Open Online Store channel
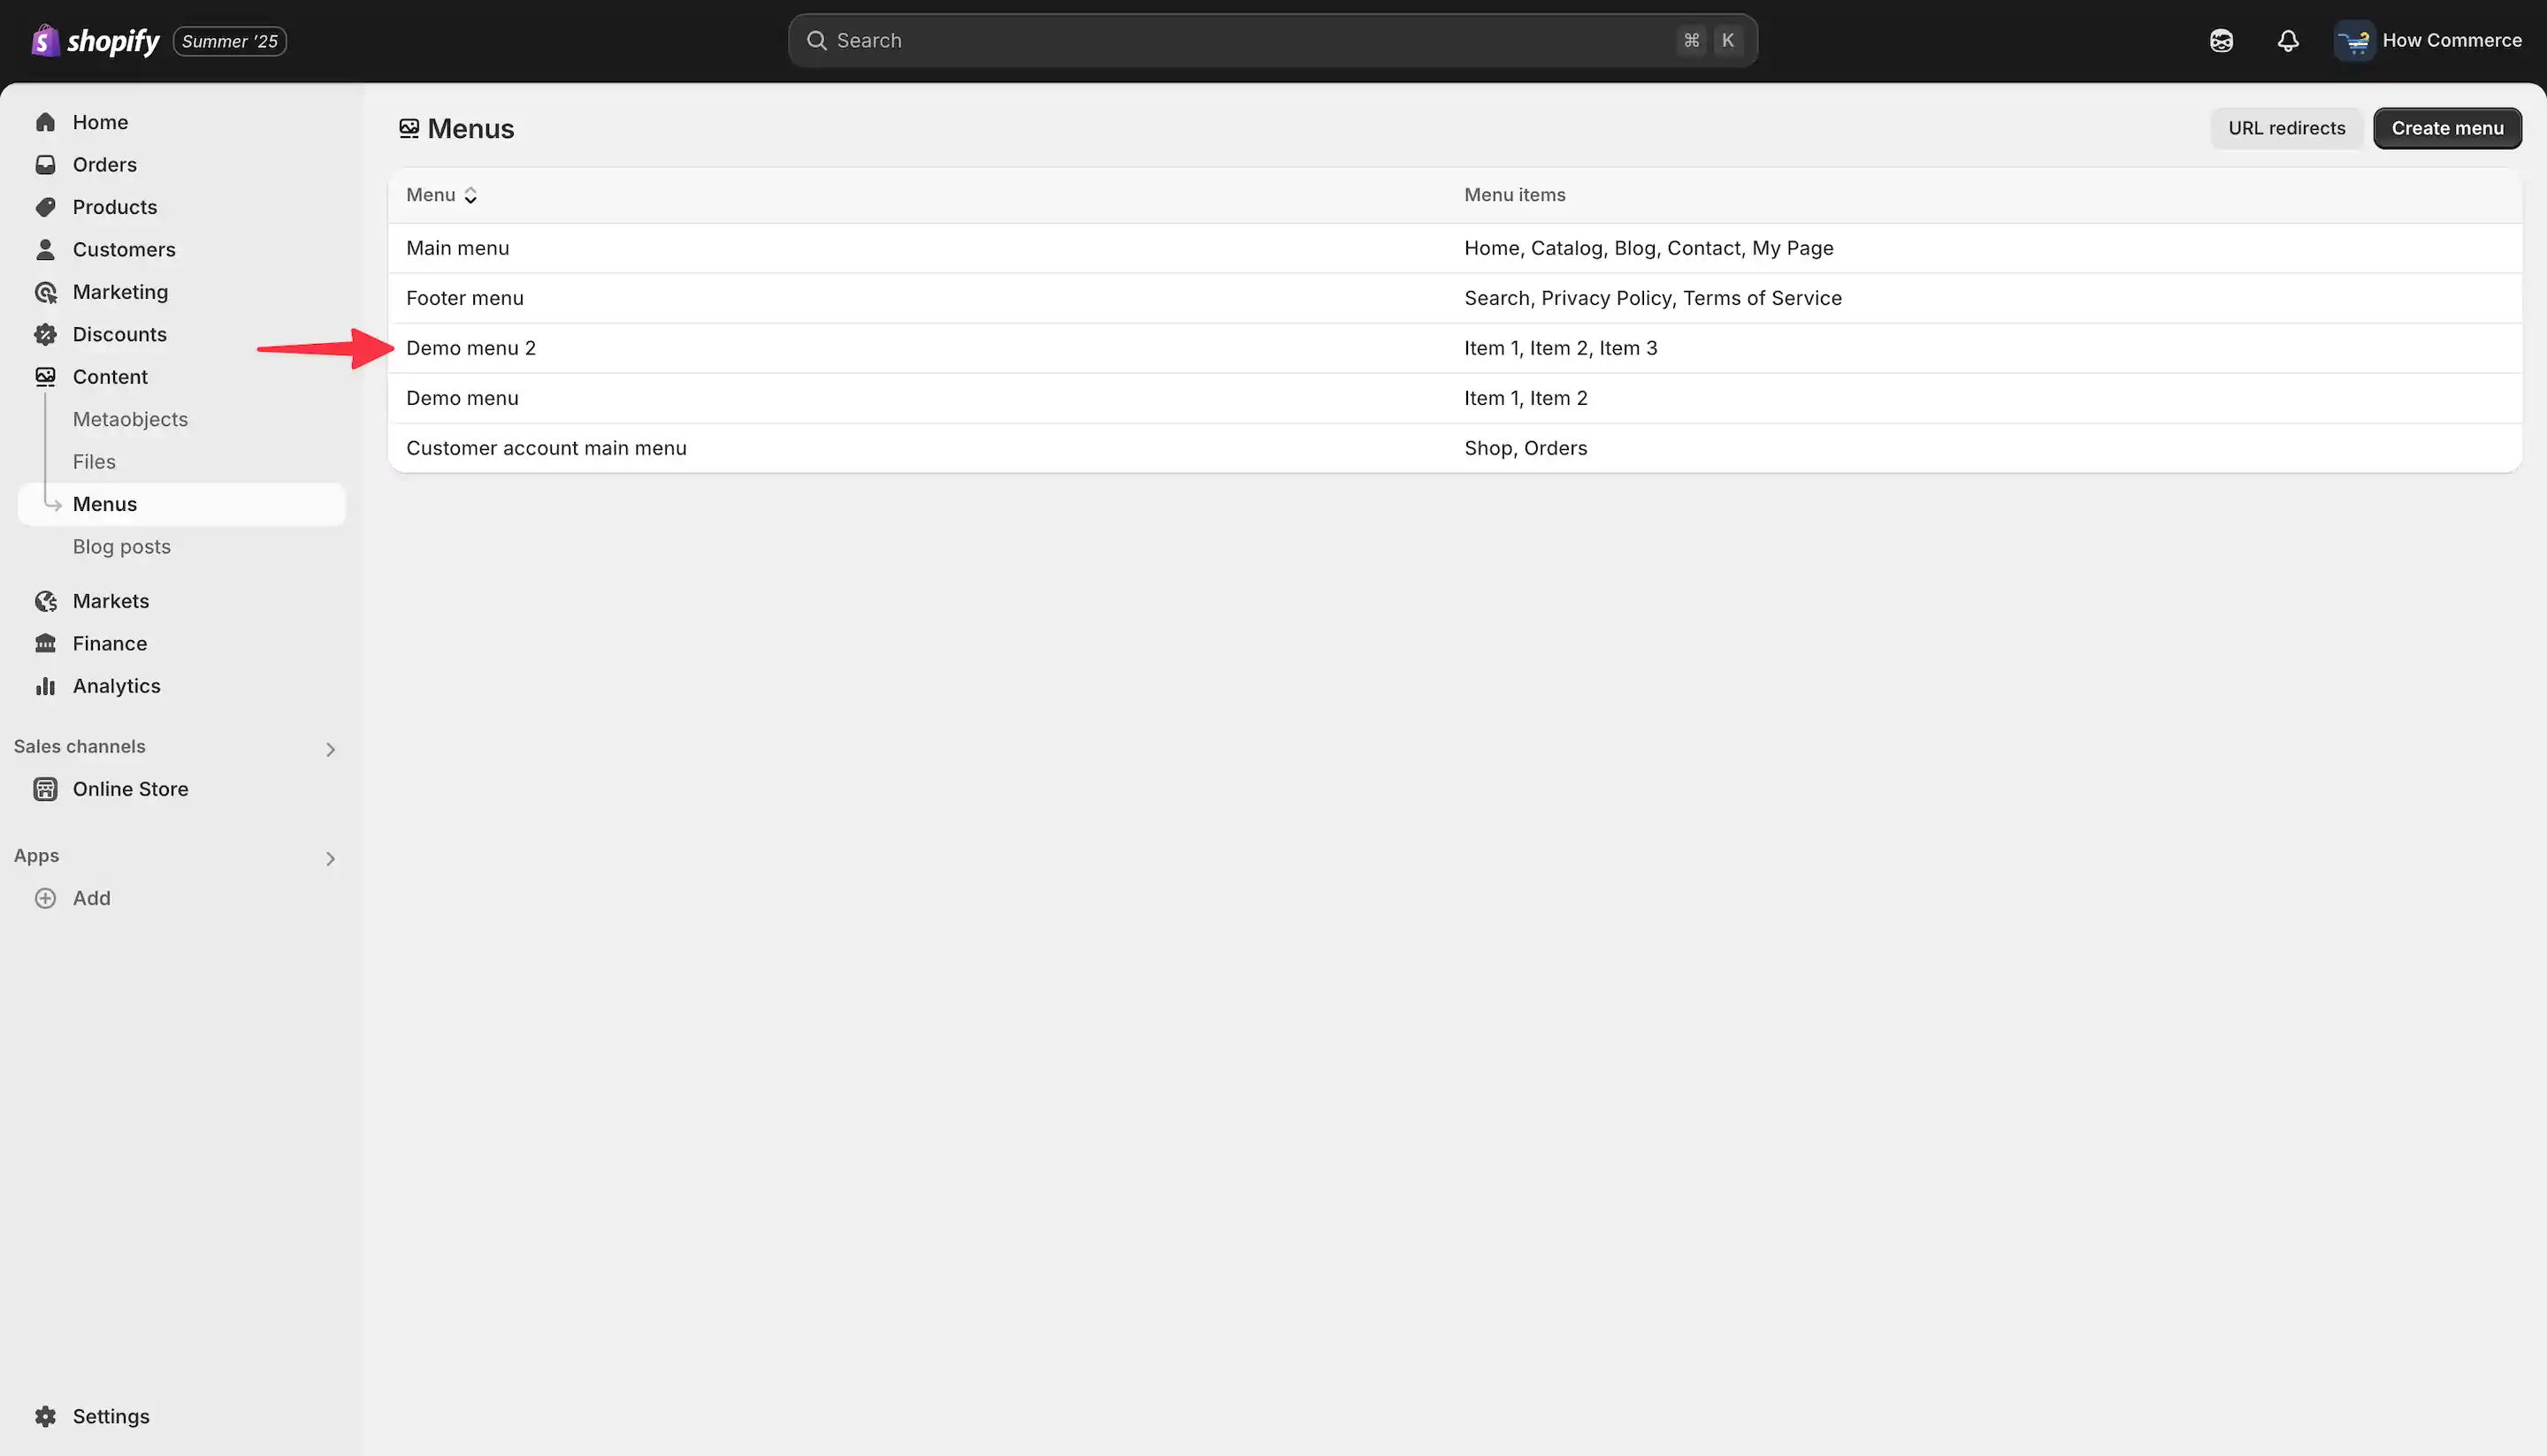This screenshot has width=2547, height=1456. [182, 789]
